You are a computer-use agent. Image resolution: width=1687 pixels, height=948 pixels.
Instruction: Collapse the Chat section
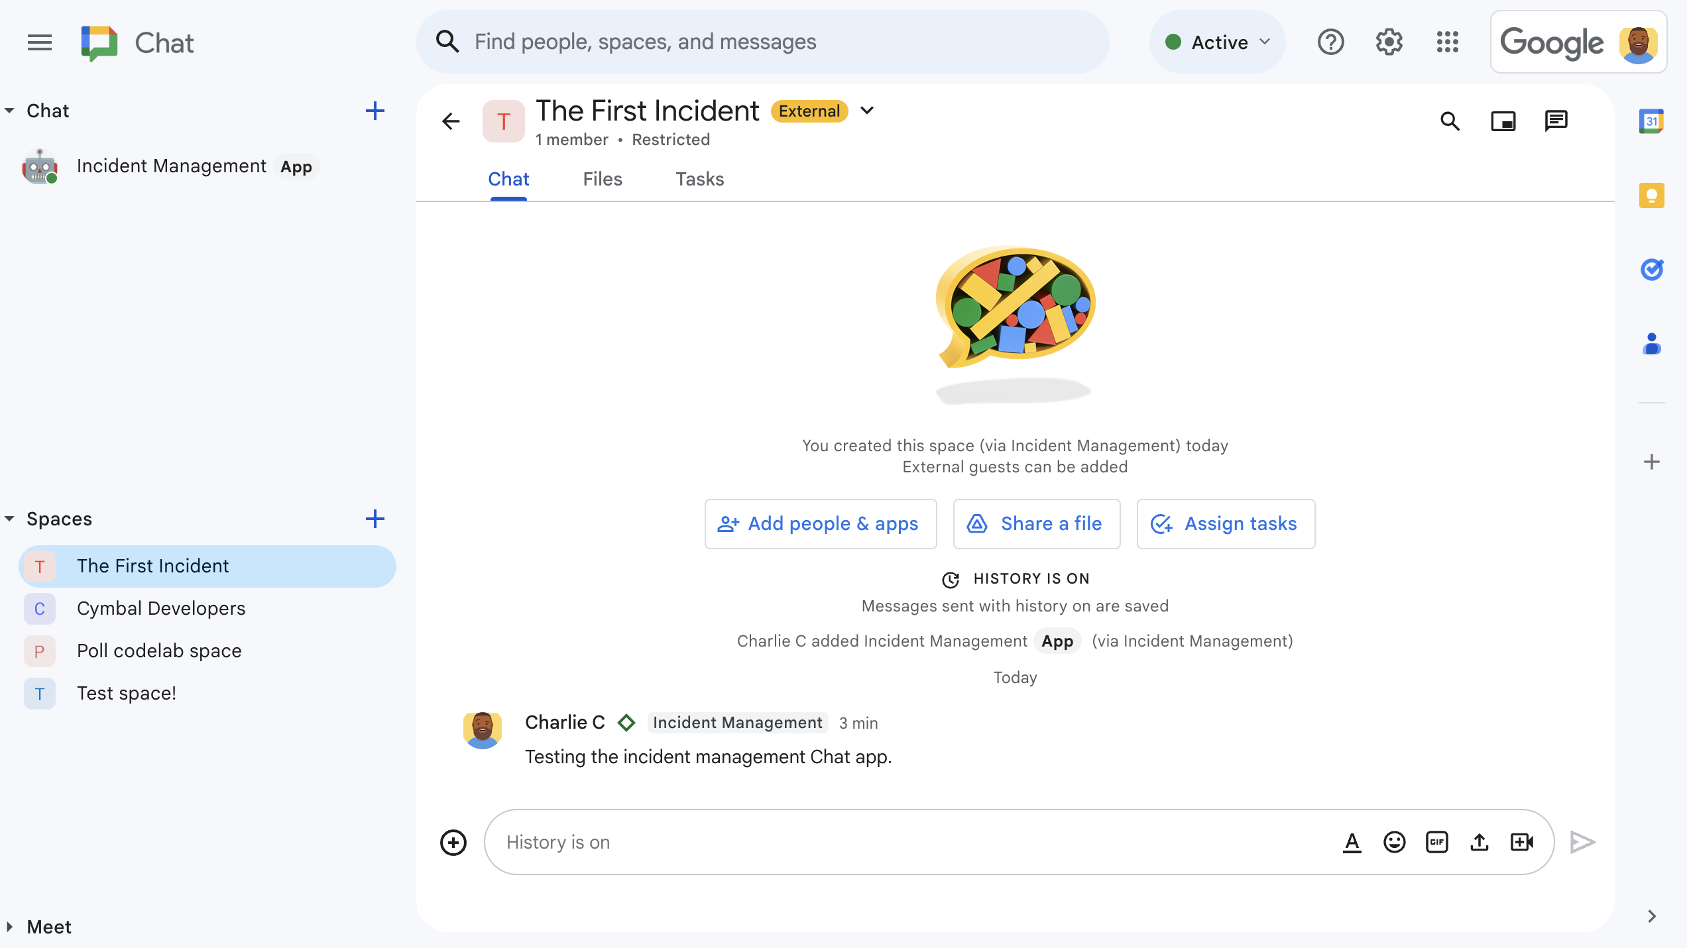coord(11,109)
